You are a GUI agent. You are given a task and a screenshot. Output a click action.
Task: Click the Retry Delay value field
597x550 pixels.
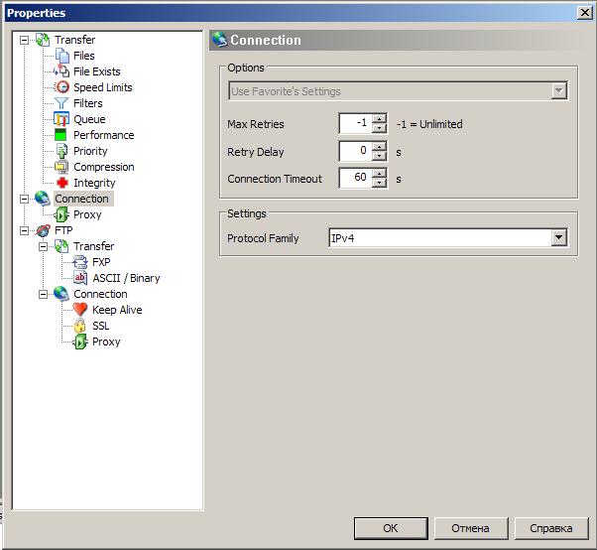[x=356, y=151]
